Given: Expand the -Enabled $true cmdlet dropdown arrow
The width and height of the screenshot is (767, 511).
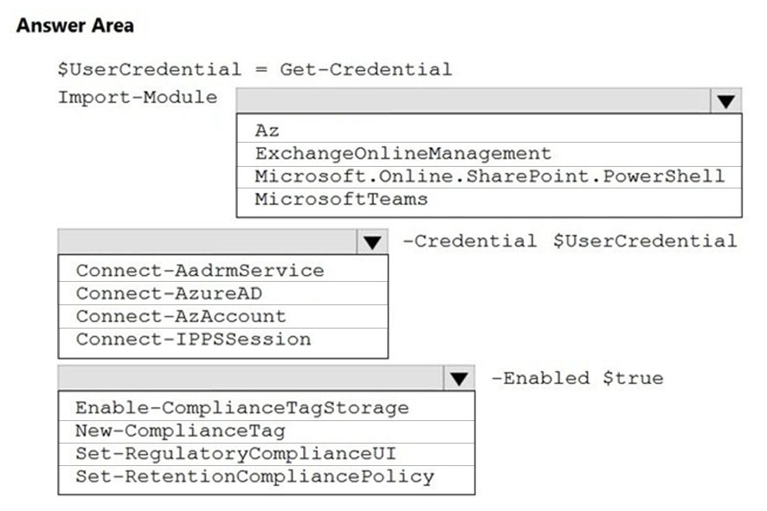Looking at the screenshot, I should pos(459,378).
